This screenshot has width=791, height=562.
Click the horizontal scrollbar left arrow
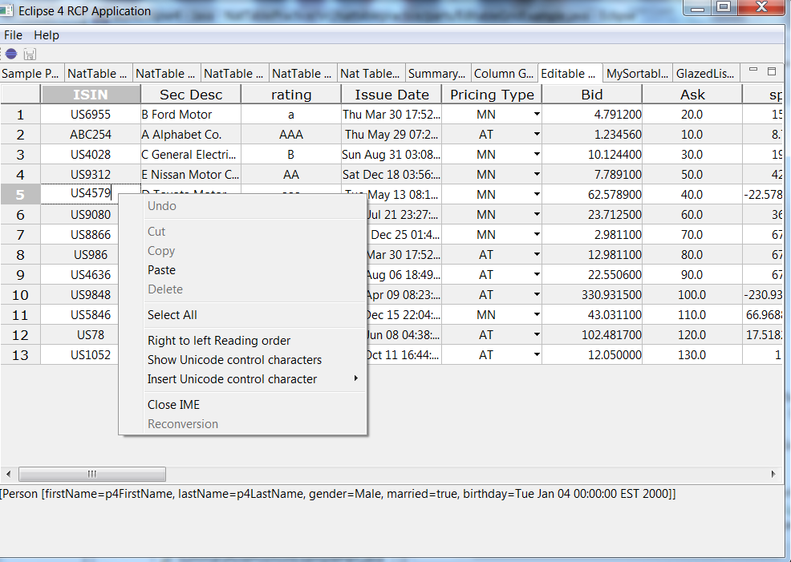9,474
